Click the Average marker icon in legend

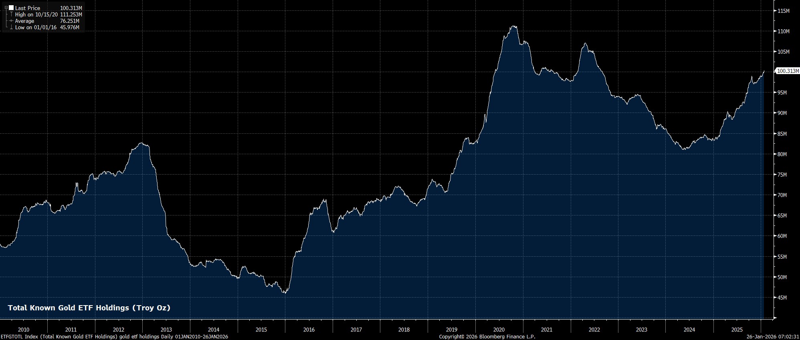(11, 21)
